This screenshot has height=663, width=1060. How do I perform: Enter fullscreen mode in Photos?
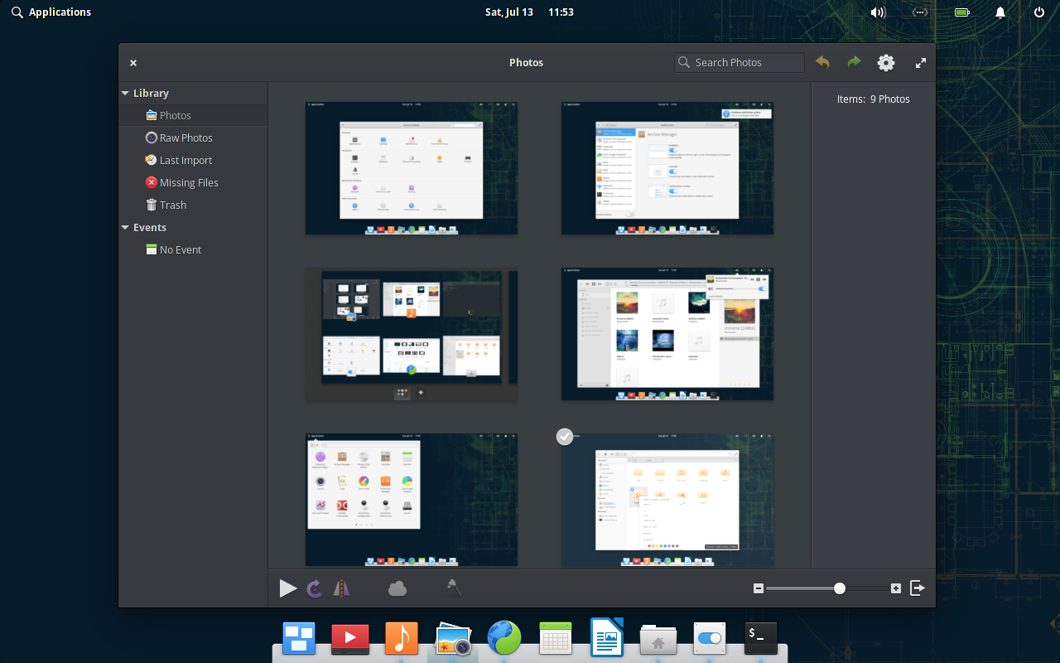920,62
